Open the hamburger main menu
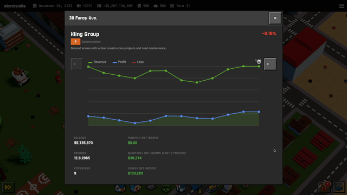The width and height of the screenshot is (347, 195). (342, 6)
